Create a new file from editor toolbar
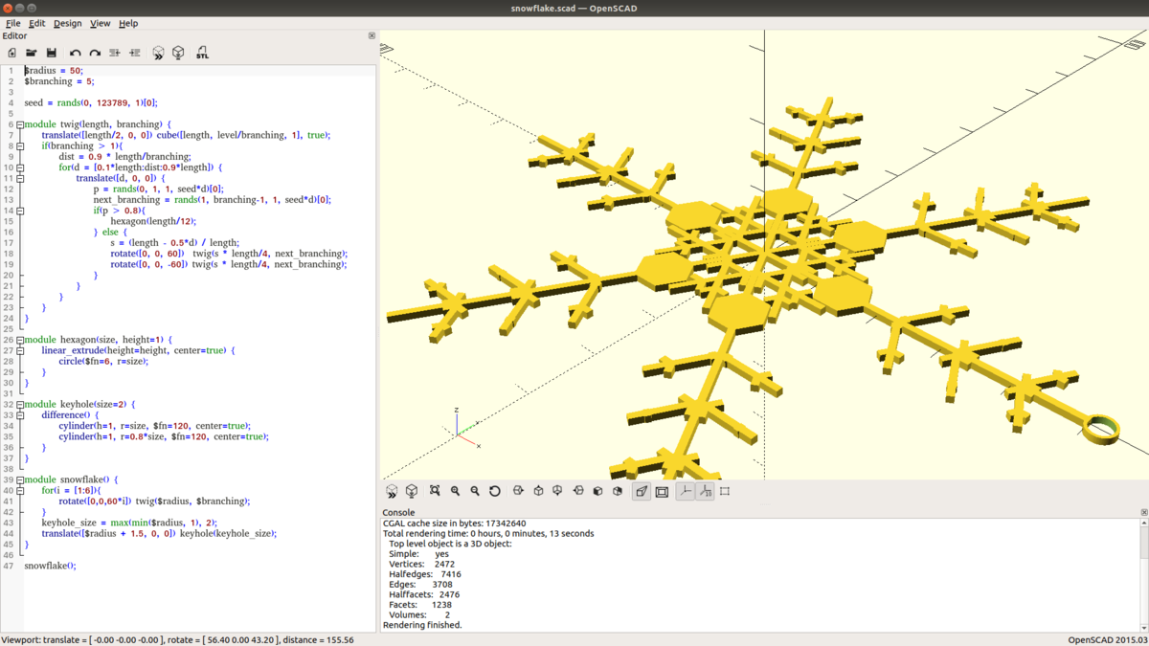The image size is (1149, 646). click(11, 53)
